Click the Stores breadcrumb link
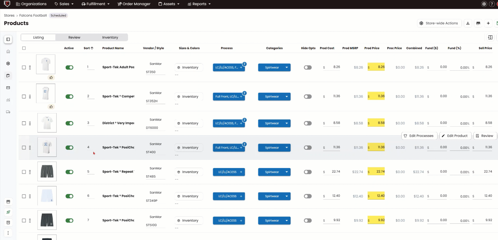The height and width of the screenshot is (240, 498). [9, 15]
